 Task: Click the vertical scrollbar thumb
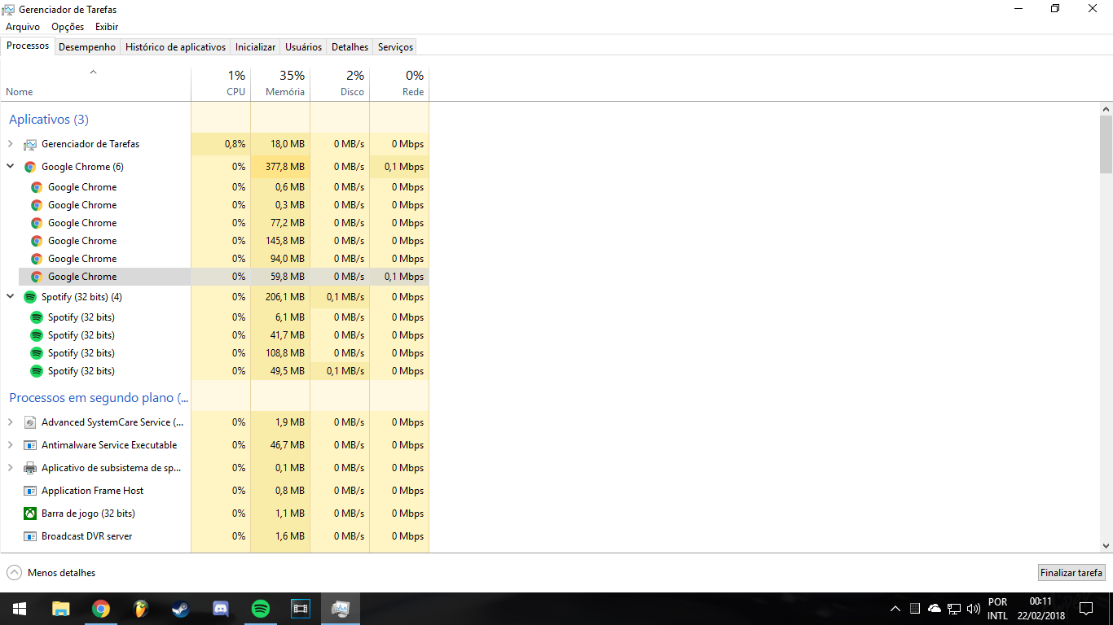coord(1106,144)
